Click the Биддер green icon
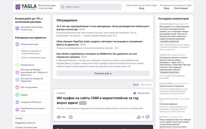206x129 pixels. click(17, 95)
